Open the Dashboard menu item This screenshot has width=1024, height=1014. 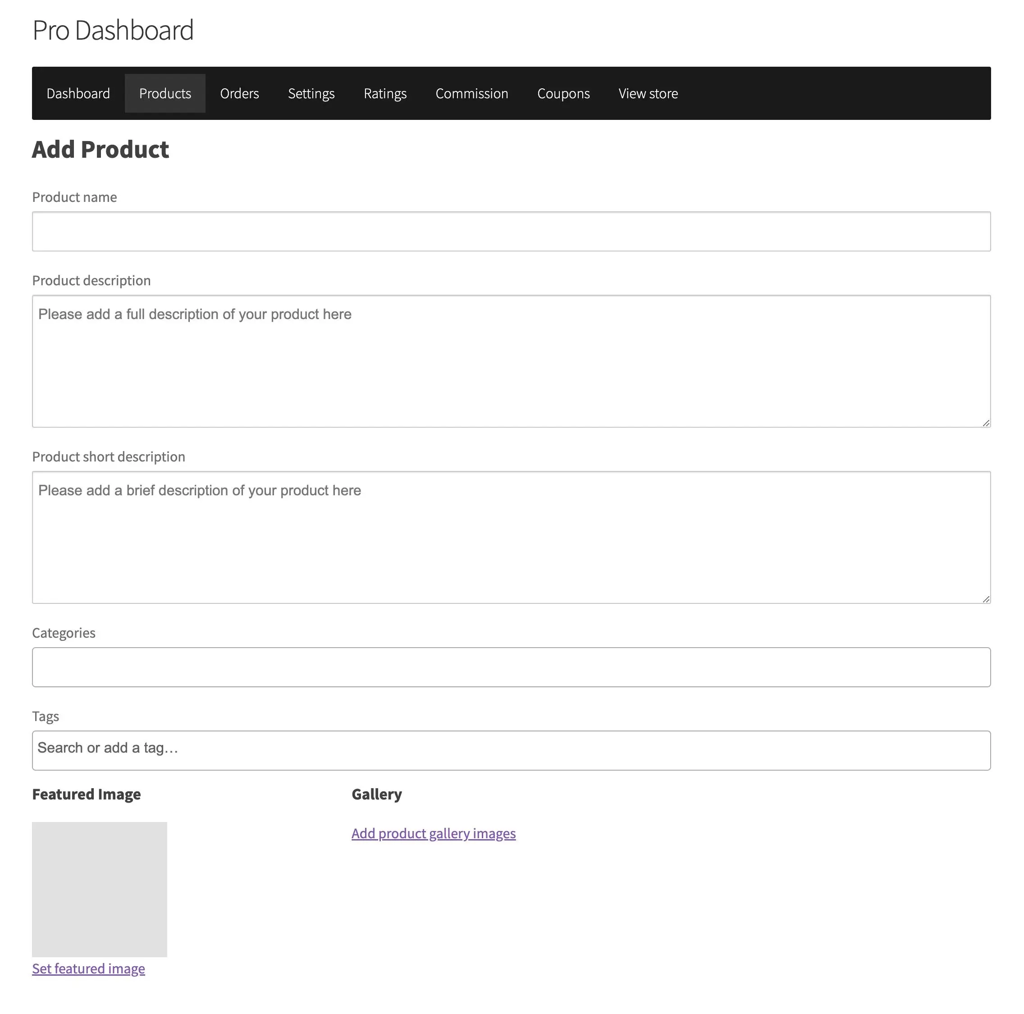coord(78,93)
